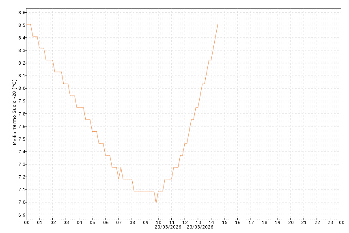This screenshot has height=233, width=349.
Task: Select hour 21 on the x-axis
Action: click(x=304, y=222)
